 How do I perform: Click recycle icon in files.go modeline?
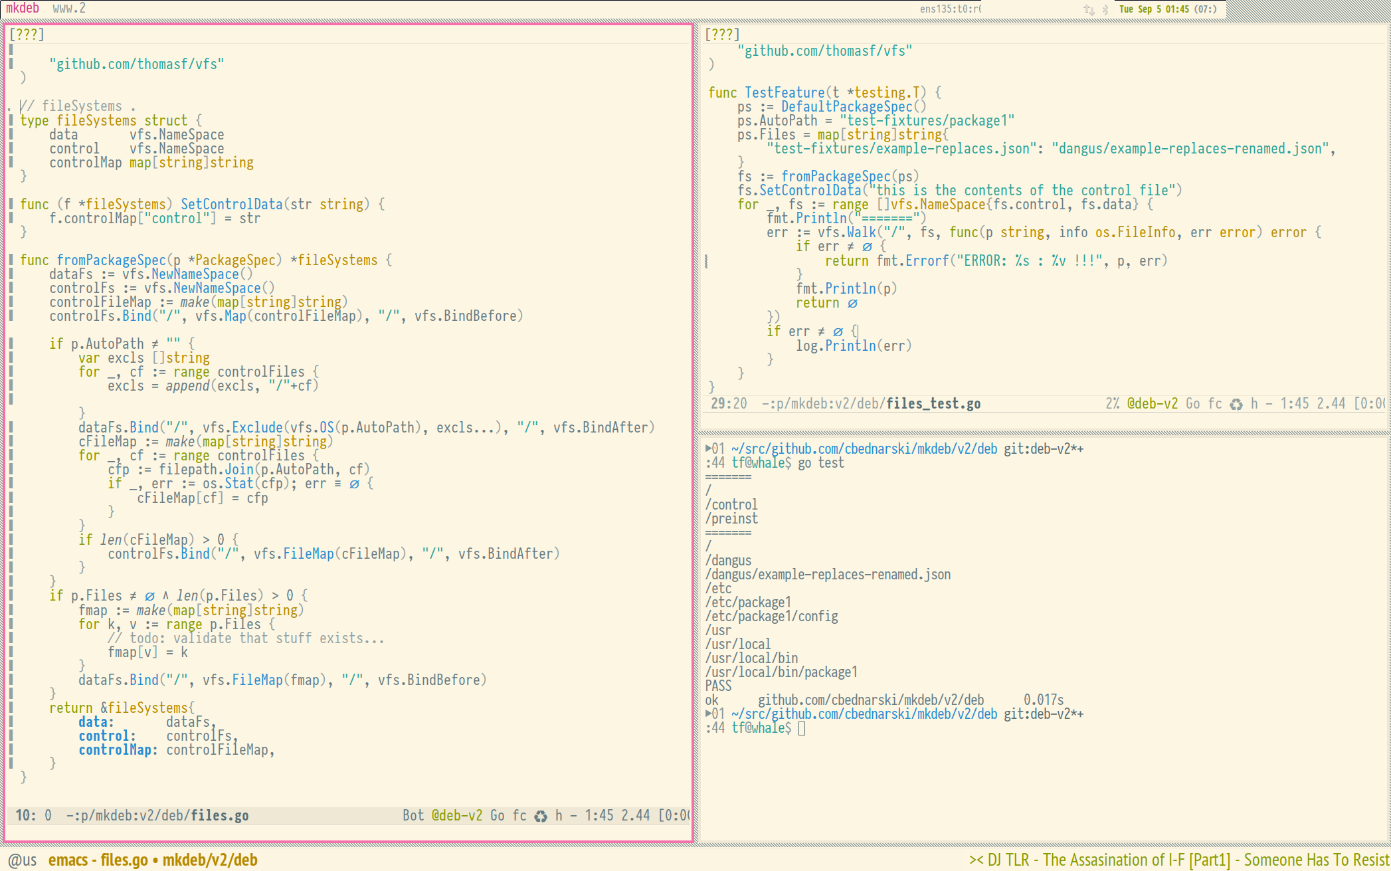541,816
